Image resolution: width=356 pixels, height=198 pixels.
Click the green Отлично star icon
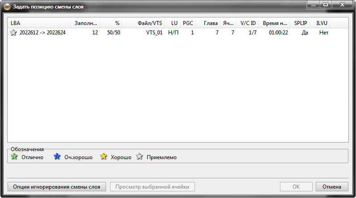[14, 156]
